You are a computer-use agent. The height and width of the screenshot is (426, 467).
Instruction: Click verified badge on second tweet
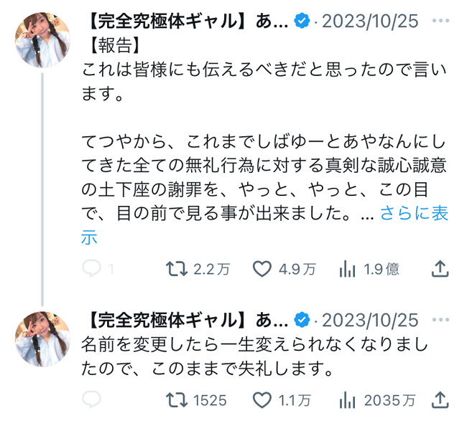pos(302,319)
